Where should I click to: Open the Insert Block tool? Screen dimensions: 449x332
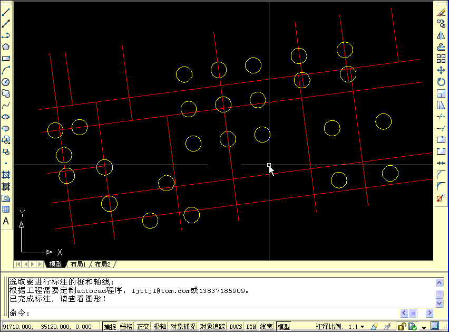pos(6,140)
